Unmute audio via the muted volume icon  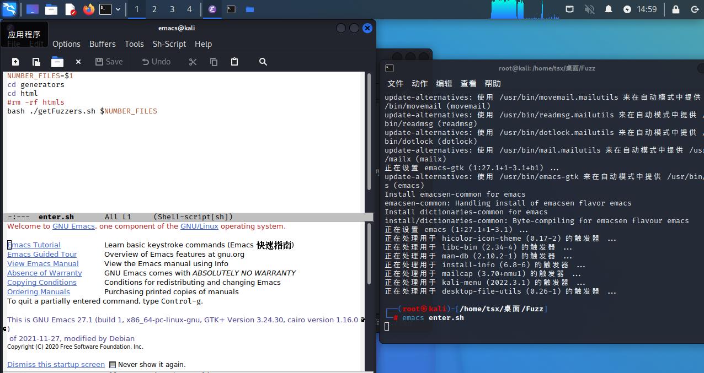[x=589, y=9]
